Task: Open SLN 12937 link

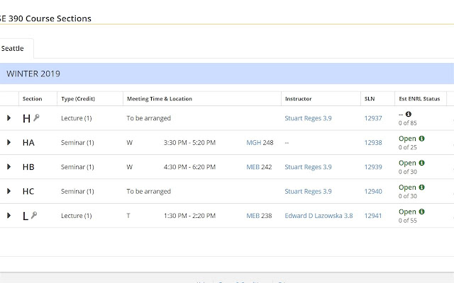Action: pos(373,118)
